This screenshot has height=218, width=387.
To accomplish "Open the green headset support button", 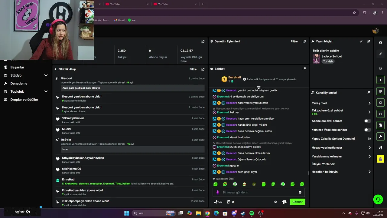I will pos(378,199).
